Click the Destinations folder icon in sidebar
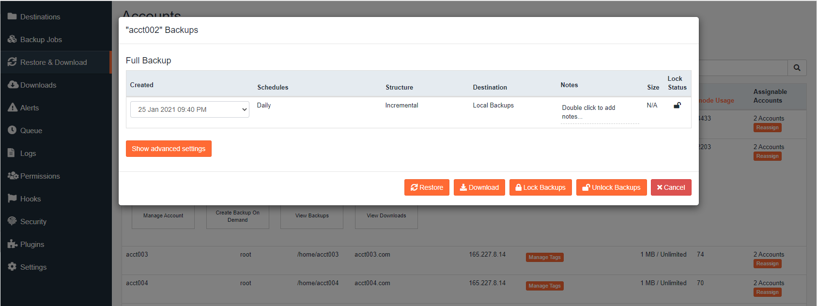Viewport: 817px width, 306px height. pyautogui.click(x=12, y=16)
